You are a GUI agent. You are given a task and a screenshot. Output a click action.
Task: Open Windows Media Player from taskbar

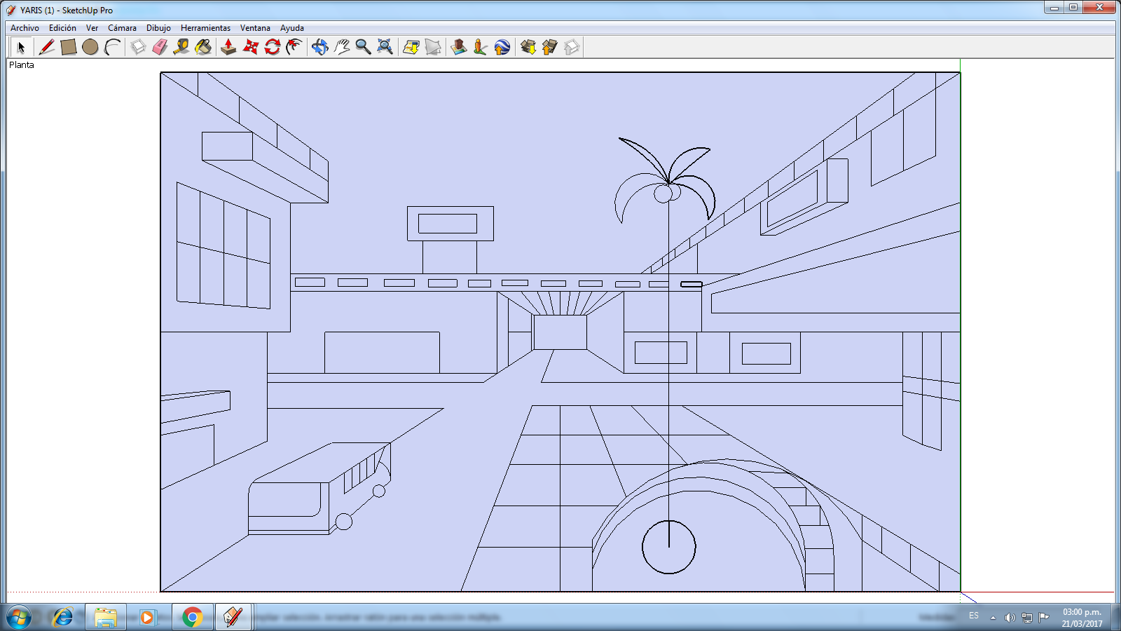click(148, 617)
